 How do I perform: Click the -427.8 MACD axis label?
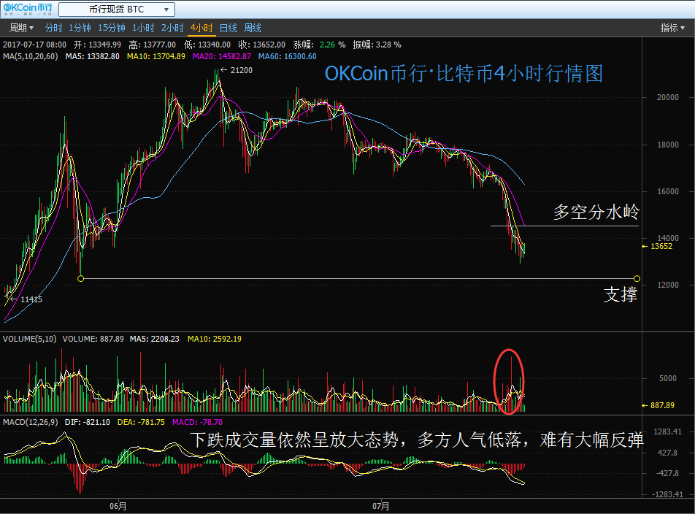(x=667, y=473)
